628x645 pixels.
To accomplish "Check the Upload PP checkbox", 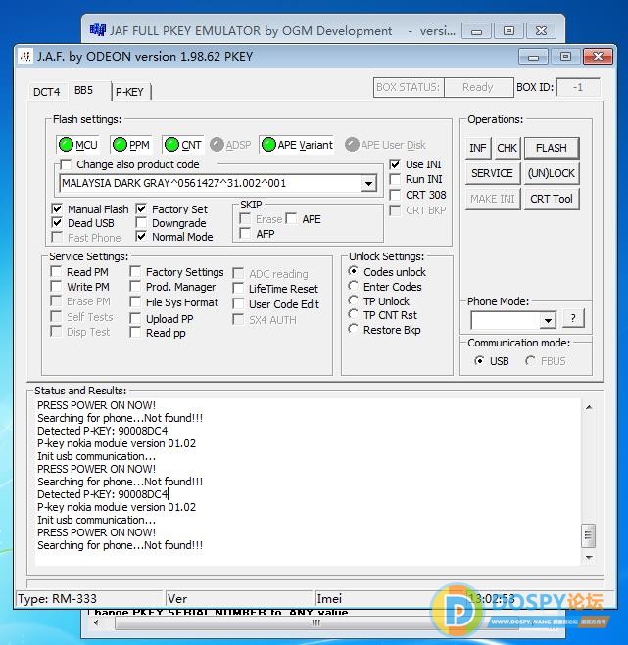I will [x=135, y=319].
